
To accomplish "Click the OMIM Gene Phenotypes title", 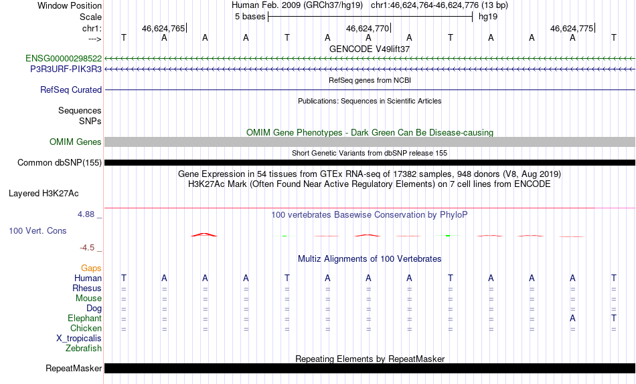I will tap(370, 132).
